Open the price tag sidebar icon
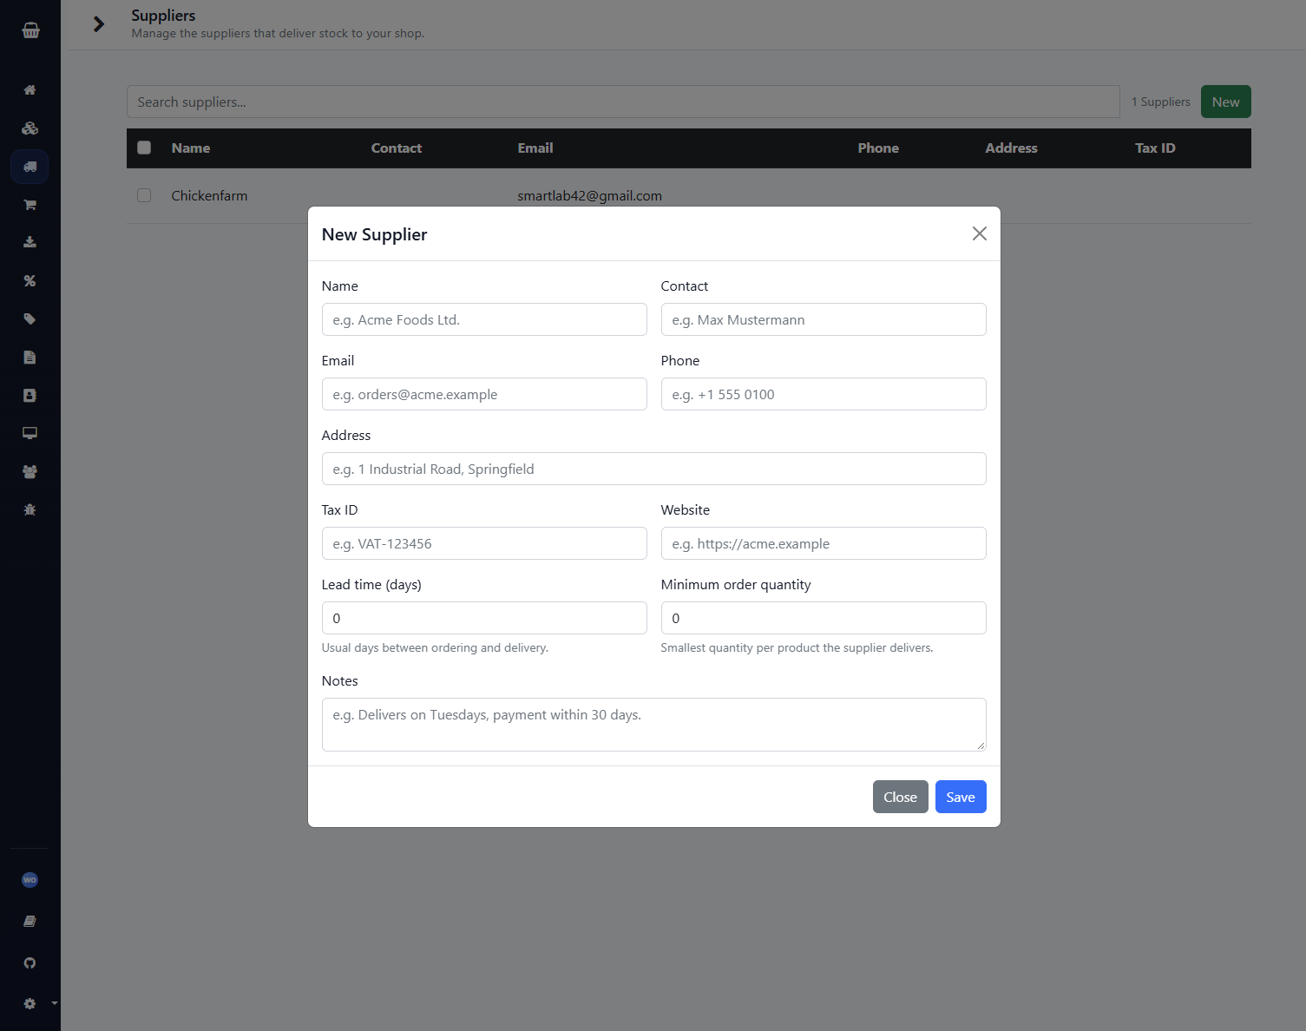This screenshot has width=1306, height=1031. point(30,319)
